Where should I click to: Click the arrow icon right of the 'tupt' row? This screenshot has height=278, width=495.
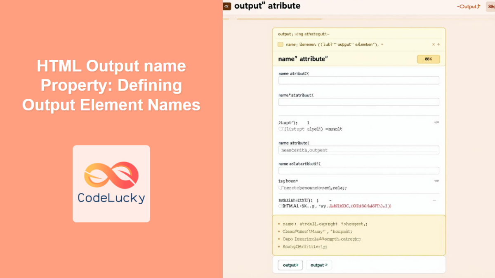point(436,122)
